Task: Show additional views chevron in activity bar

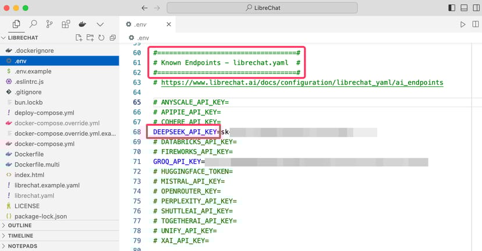Action: (x=100, y=24)
